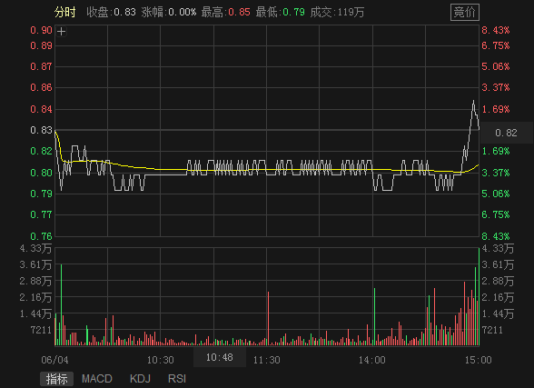Click the left 7211 volume axis label
The width and height of the screenshot is (534, 388).
click(x=41, y=330)
